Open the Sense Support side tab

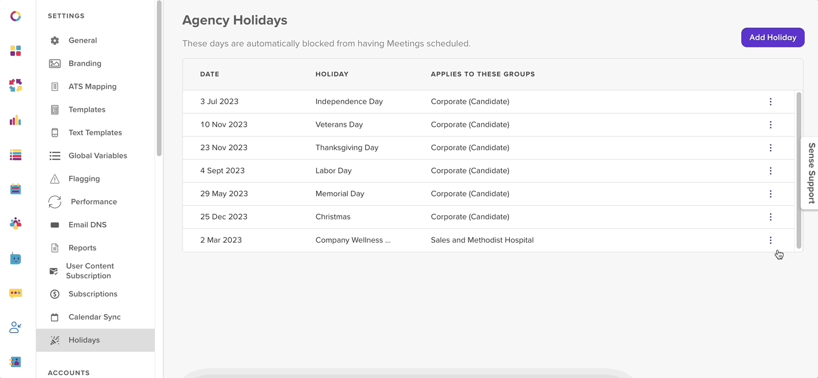click(x=811, y=173)
